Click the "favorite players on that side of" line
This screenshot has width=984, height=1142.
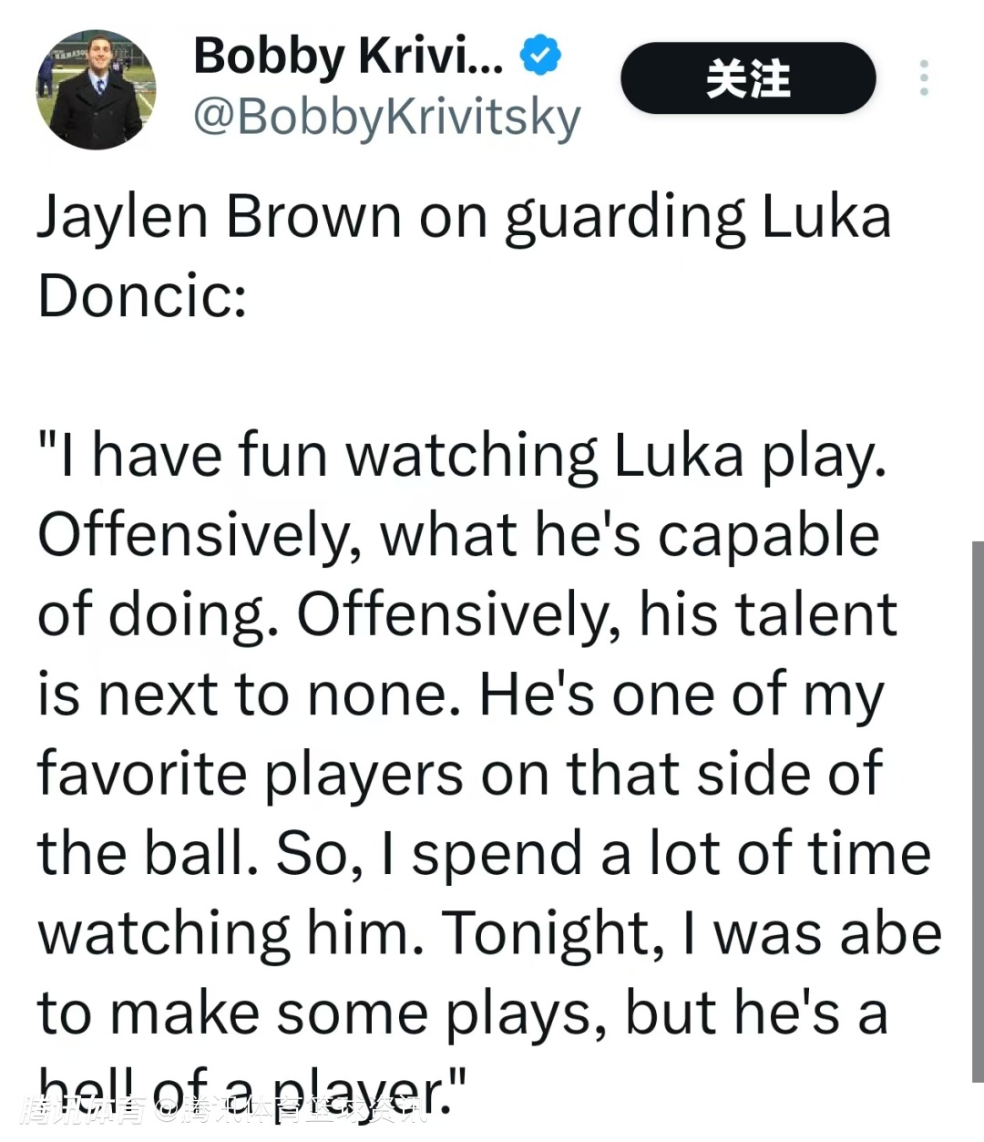tap(459, 774)
